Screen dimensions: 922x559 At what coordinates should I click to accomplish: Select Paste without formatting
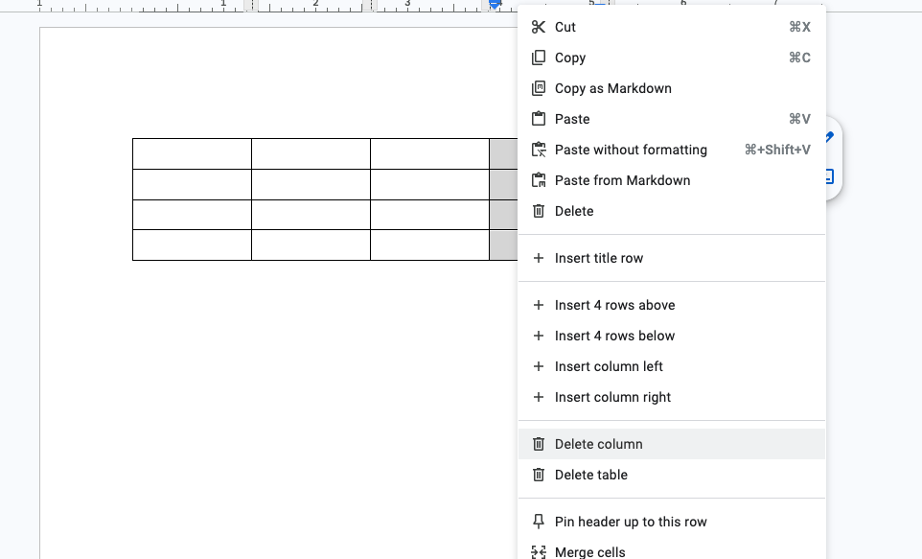[630, 150]
